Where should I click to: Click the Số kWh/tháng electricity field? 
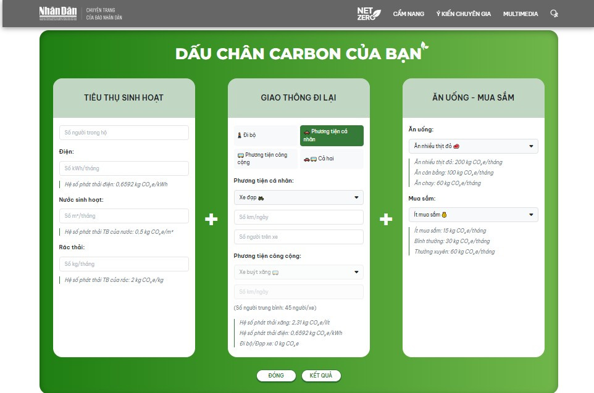coord(124,168)
